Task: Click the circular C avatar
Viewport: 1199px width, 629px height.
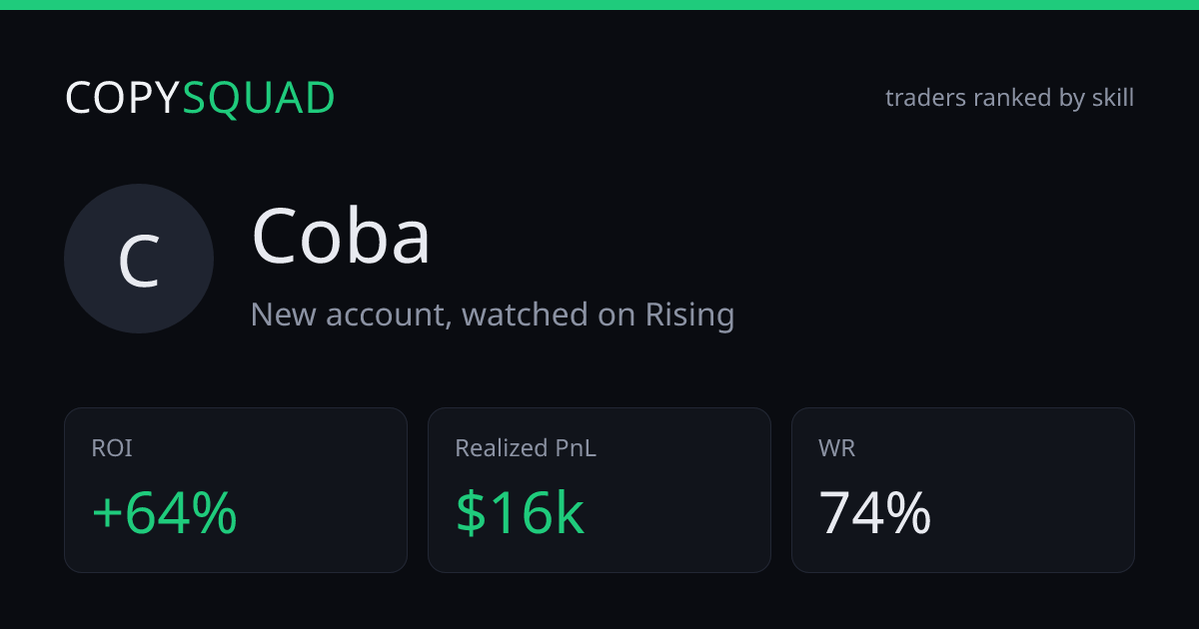Action: (x=139, y=259)
